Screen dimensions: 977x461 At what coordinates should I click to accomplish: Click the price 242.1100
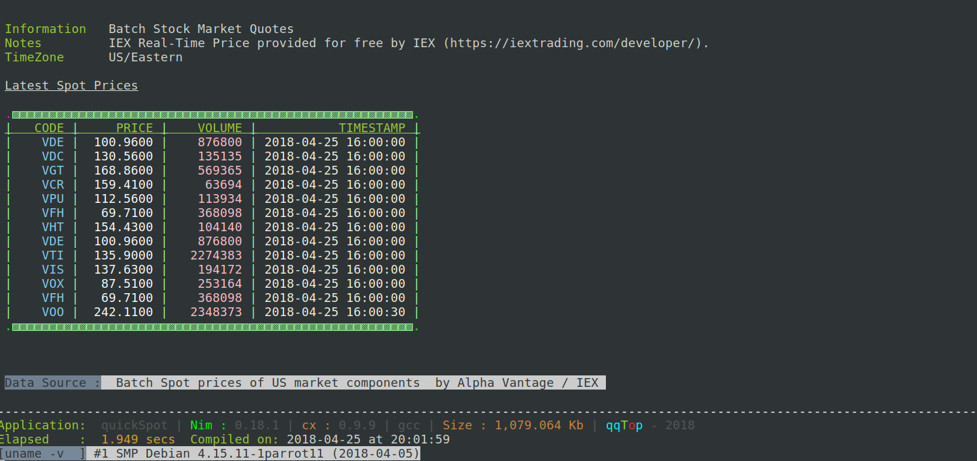(123, 312)
